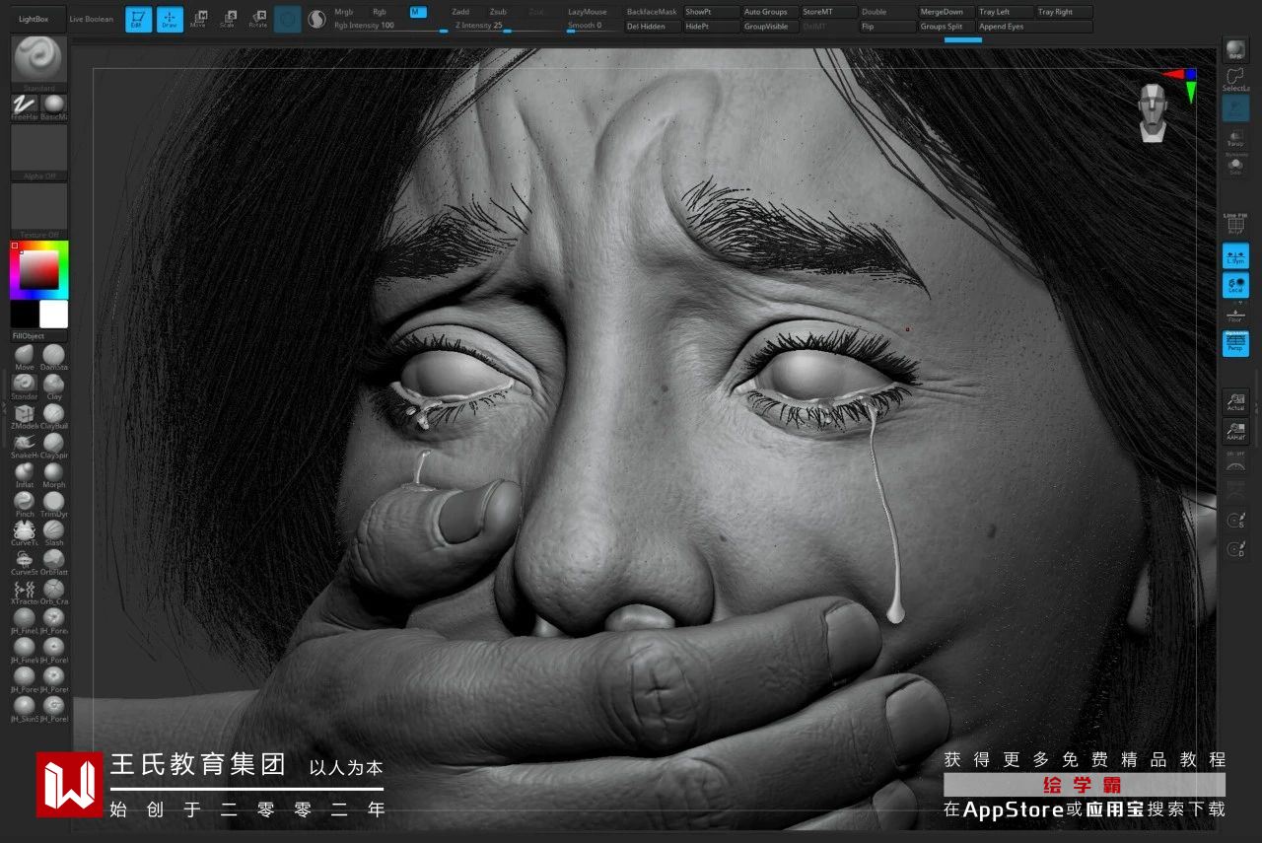Click the Tray Left button
This screenshot has width=1262, height=843.
[1006, 12]
